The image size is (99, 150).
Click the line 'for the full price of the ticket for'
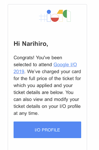click(x=47, y=79)
